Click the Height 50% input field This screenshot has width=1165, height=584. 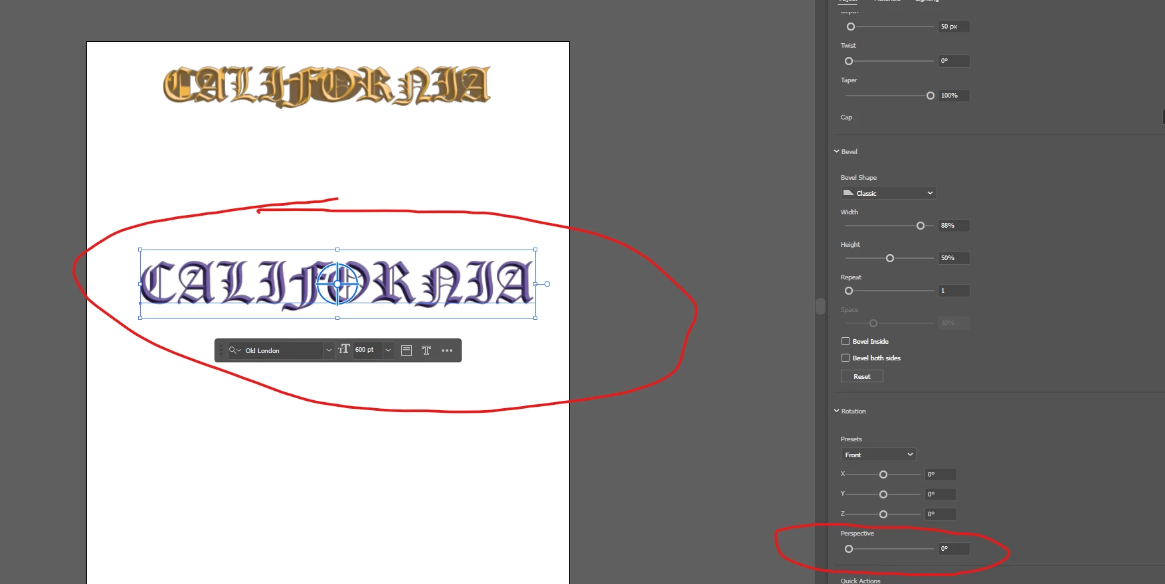coord(954,258)
